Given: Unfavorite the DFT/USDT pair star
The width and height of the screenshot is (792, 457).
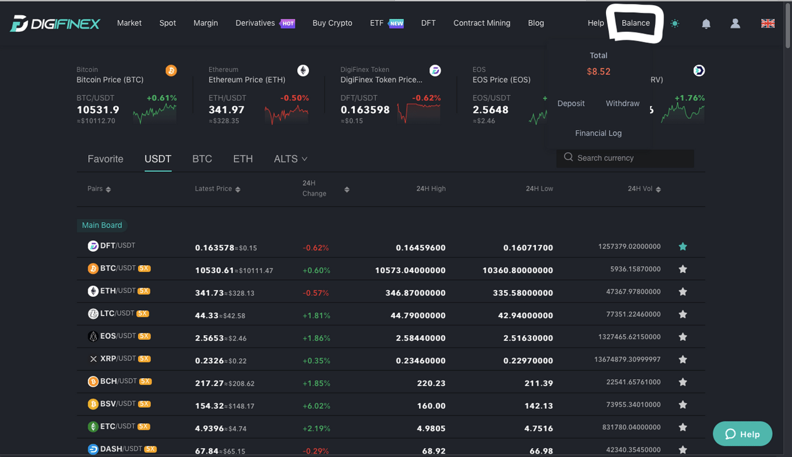Looking at the screenshot, I should click(x=683, y=246).
